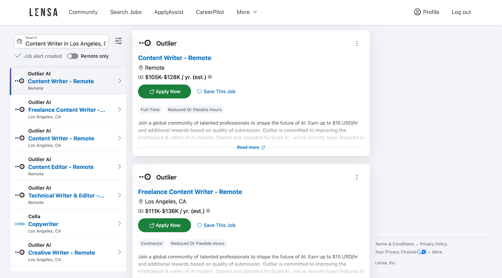This screenshot has height=278, width=502.
Task: Click the LENSA logo
Action: [44, 12]
